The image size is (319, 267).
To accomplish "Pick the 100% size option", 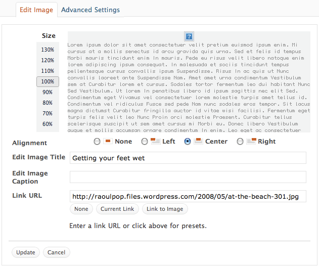I will tap(48, 81).
